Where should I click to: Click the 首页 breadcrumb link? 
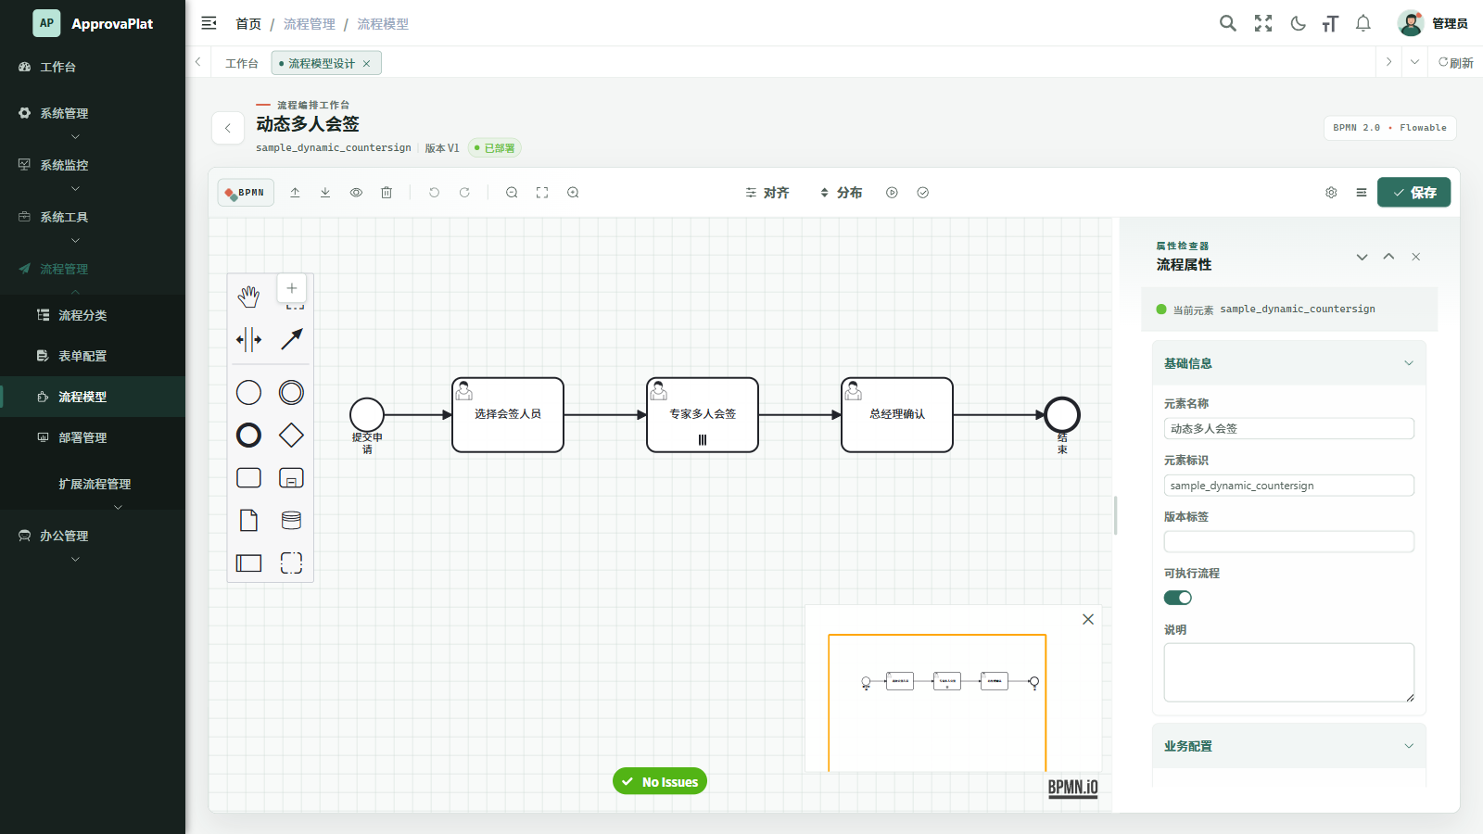[x=248, y=24]
